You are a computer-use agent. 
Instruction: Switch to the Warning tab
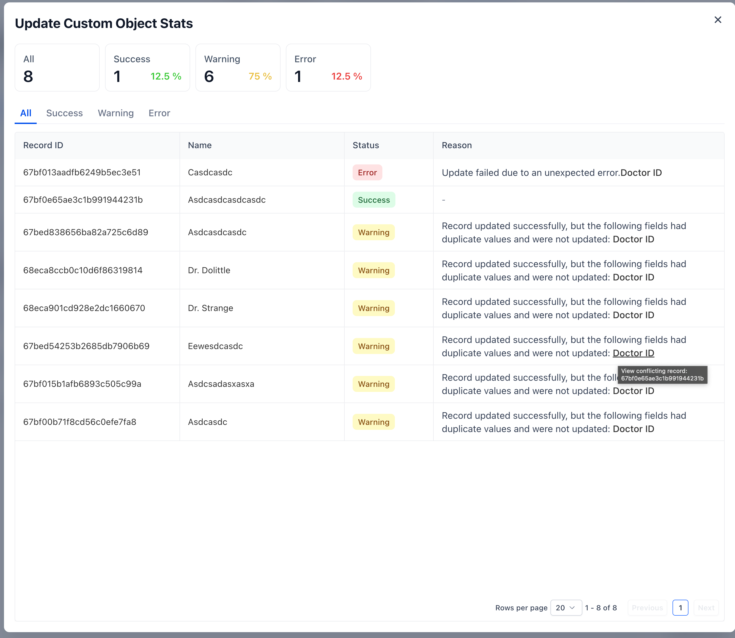pos(116,113)
